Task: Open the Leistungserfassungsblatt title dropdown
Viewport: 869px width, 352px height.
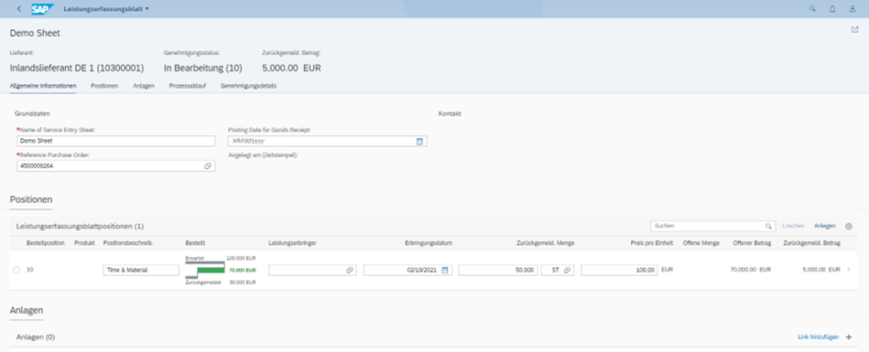Action: [x=106, y=9]
